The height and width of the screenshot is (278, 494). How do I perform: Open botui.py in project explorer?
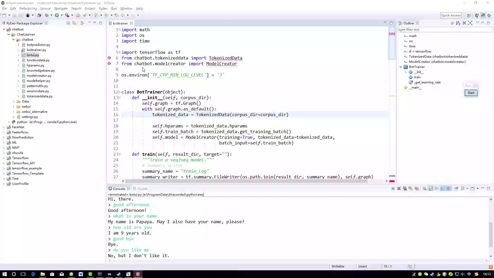pyautogui.click(x=33, y=55)
